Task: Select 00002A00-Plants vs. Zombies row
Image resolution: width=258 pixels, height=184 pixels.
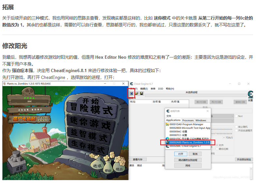Action: point(188,142)
